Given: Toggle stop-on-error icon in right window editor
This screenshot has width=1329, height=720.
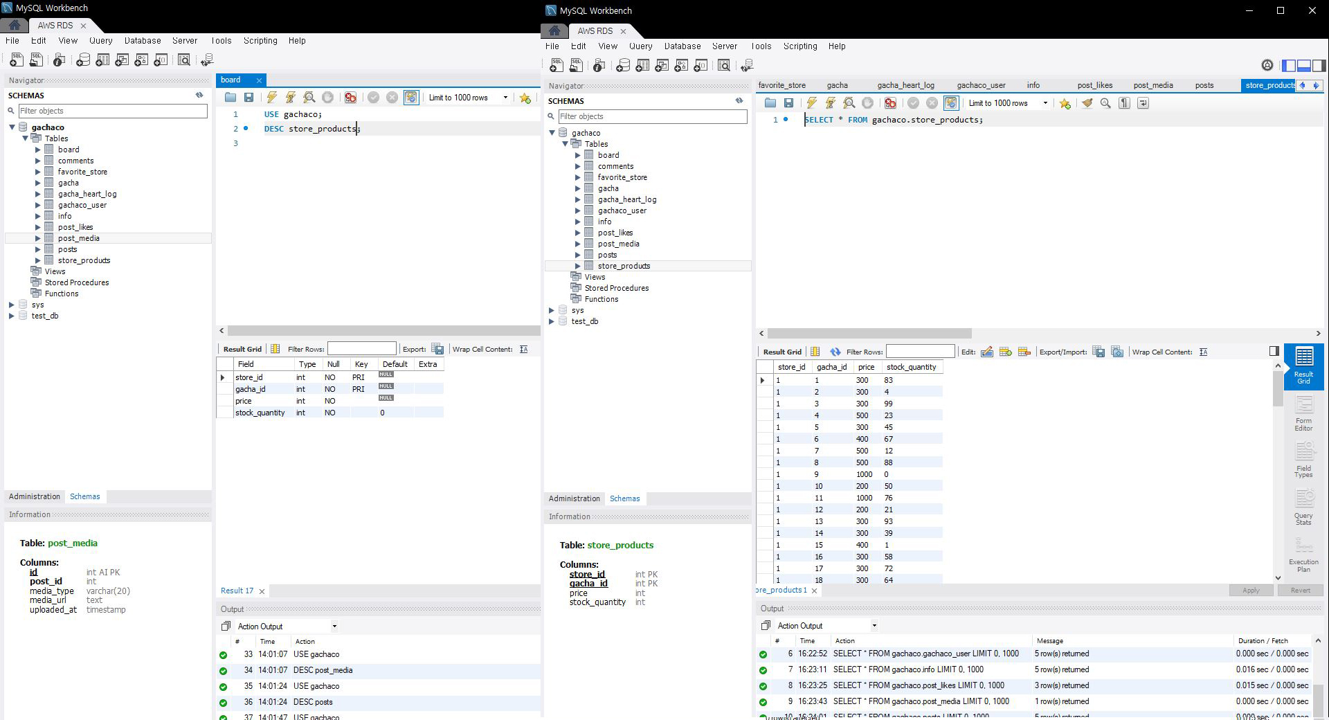Looking at the screenshot, I should [x=891, y=103].
